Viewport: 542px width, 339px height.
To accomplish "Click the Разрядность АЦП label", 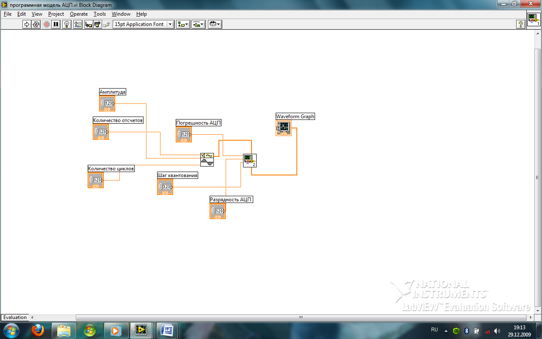I will [x=231, y=200].
